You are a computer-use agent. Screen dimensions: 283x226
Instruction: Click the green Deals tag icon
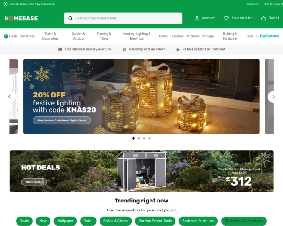[6, 36]
